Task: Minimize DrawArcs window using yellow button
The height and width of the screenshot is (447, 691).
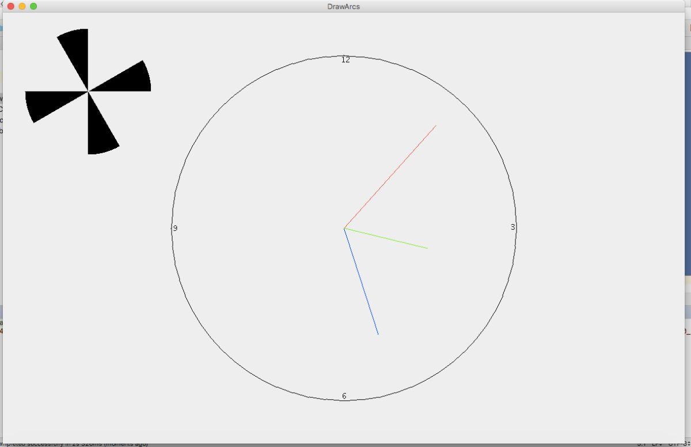Action: [22, 6]
